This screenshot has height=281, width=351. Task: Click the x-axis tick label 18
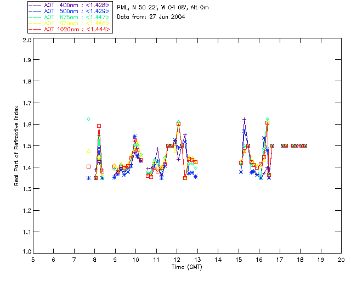(300, 260)
